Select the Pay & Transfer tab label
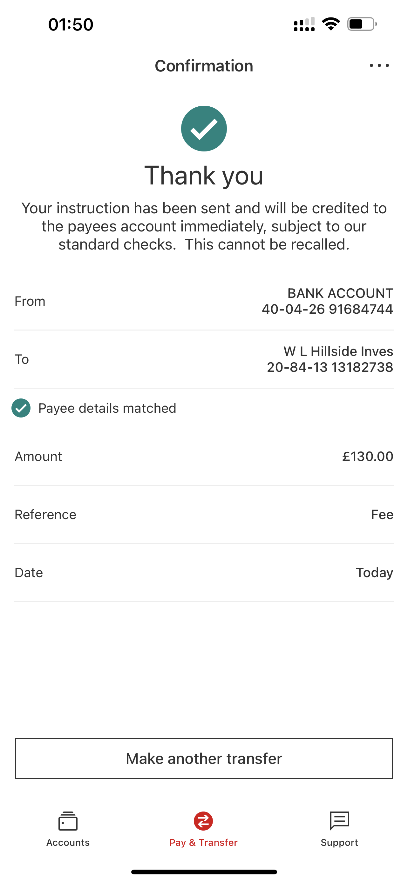408x882 pixels. point(203,842)
